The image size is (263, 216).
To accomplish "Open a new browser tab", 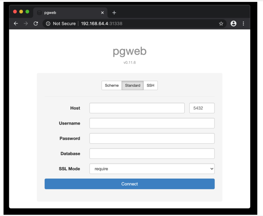I will pyautogui.click(x=114, y=12).
